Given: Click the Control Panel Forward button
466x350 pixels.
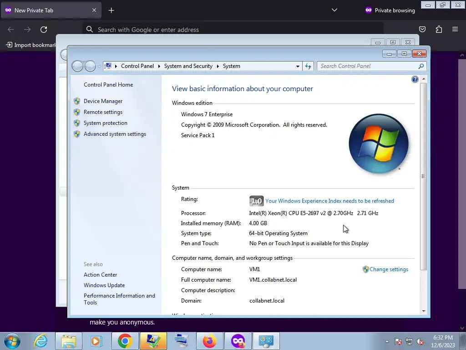Looking at the screenshot, I should pos(90,66).
